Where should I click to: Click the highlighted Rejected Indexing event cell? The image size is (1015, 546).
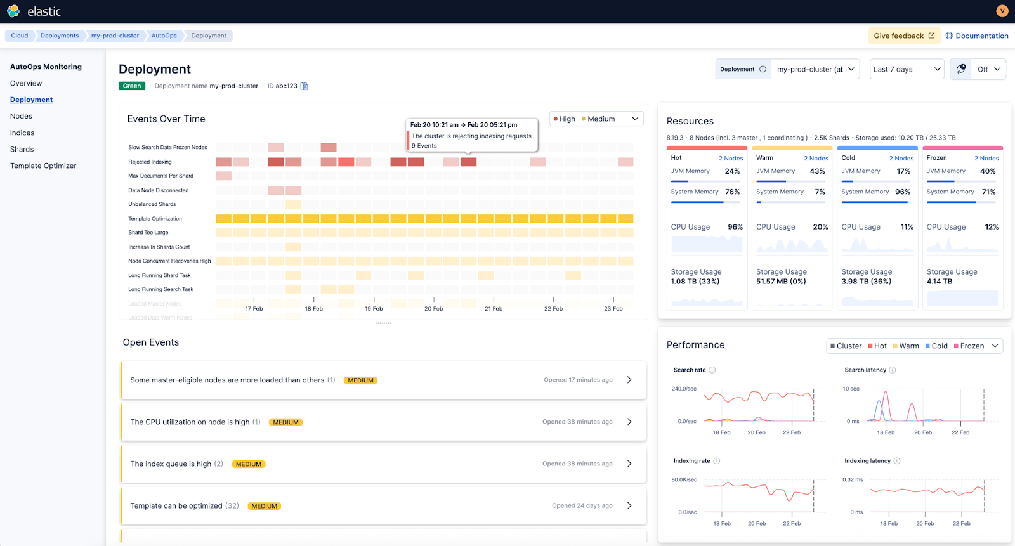468,162
